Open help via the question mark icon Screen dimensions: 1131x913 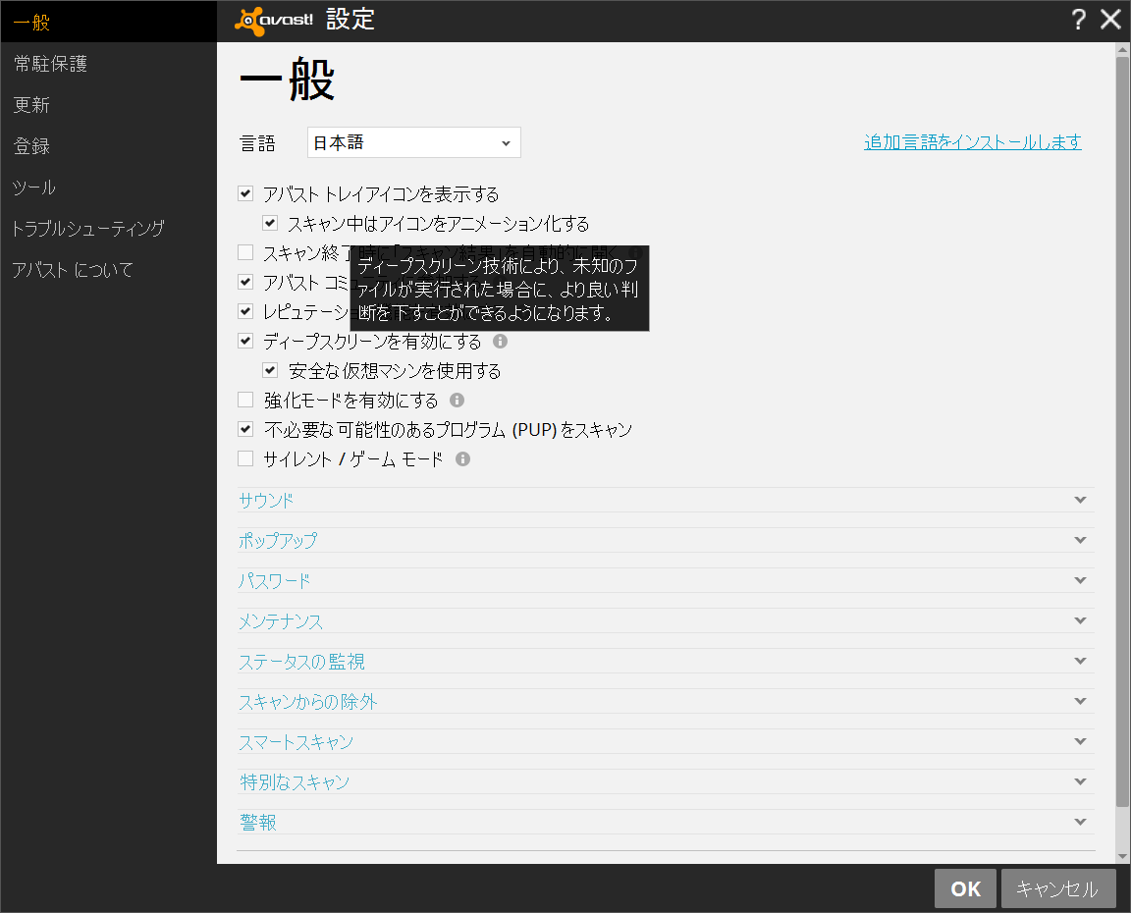click(1078, 19)
